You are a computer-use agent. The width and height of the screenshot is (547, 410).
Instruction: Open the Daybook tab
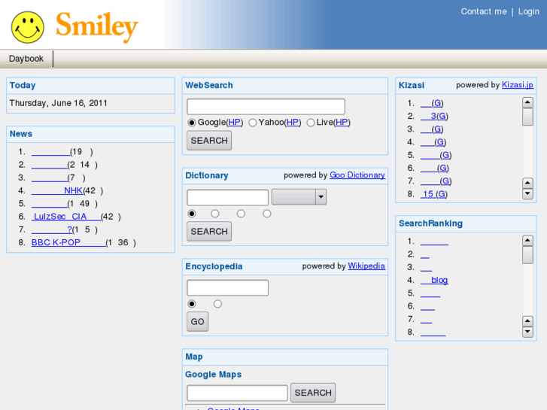point(26,59)
